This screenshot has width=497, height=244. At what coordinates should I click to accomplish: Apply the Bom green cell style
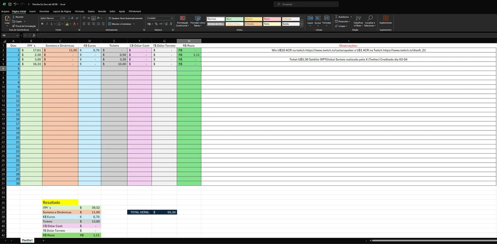pyautogui.click(x=234, y=19)
